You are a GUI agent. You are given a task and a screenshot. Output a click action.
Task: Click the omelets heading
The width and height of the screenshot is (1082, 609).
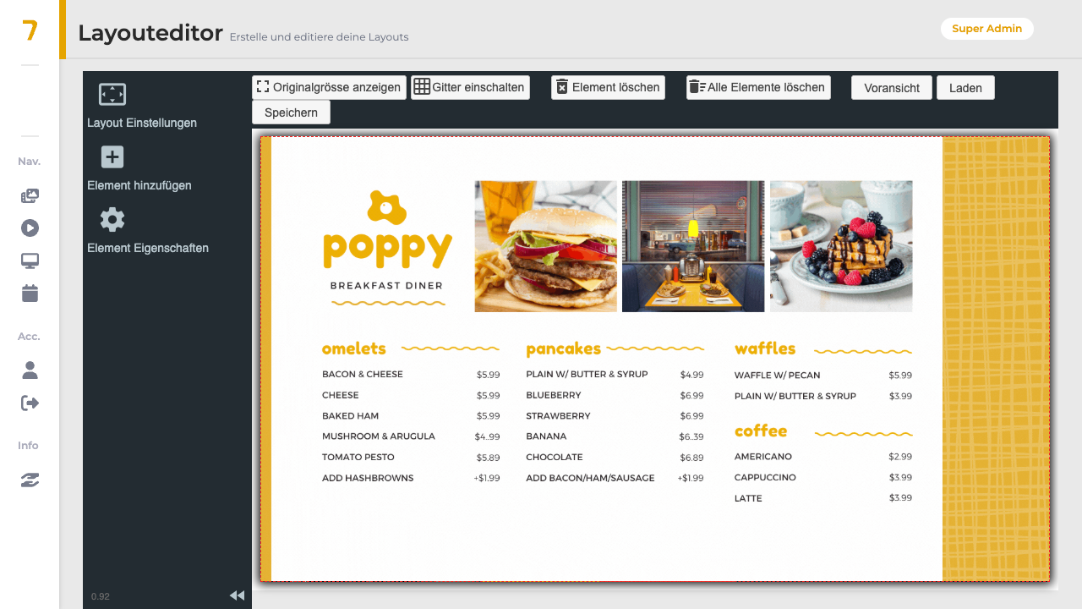(353, 348)
